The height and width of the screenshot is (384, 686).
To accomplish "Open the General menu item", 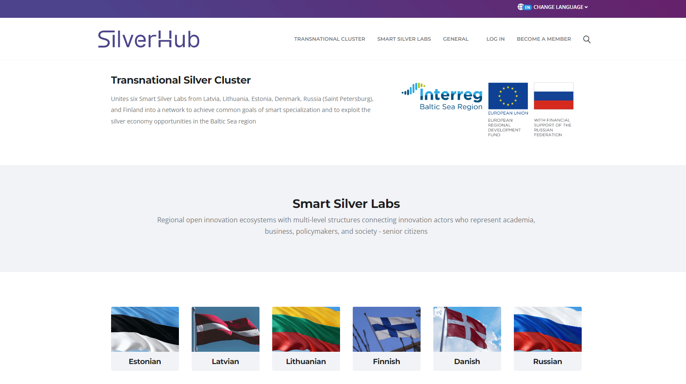I will [x=456, y=39].
